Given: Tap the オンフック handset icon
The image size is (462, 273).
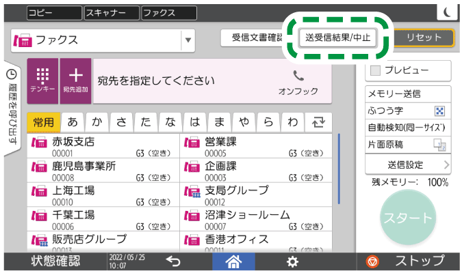Looking at the screenshot, I should pyautogui.click(x=298, y=76).
